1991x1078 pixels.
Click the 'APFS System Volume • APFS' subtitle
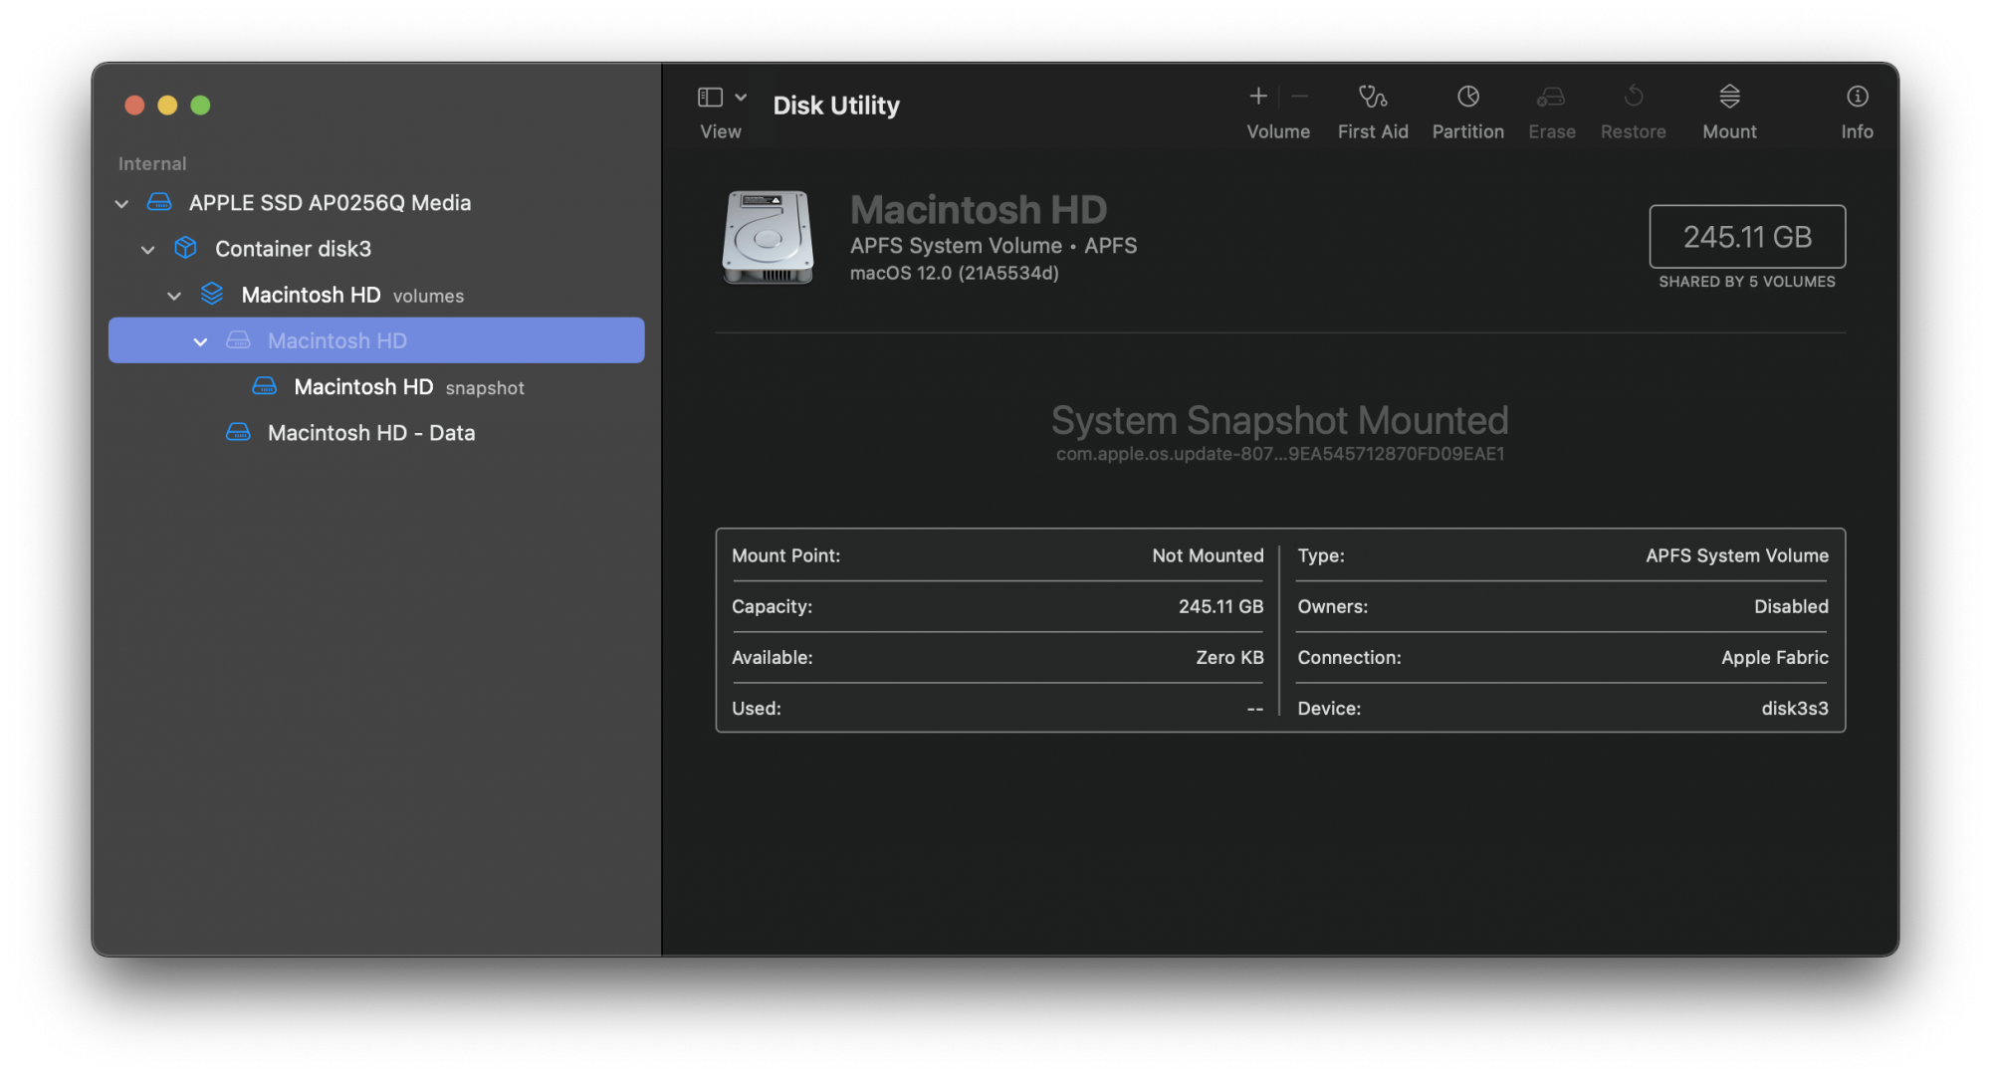994,245
